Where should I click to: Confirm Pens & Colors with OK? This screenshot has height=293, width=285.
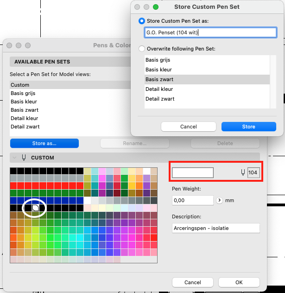coord(239,282)
